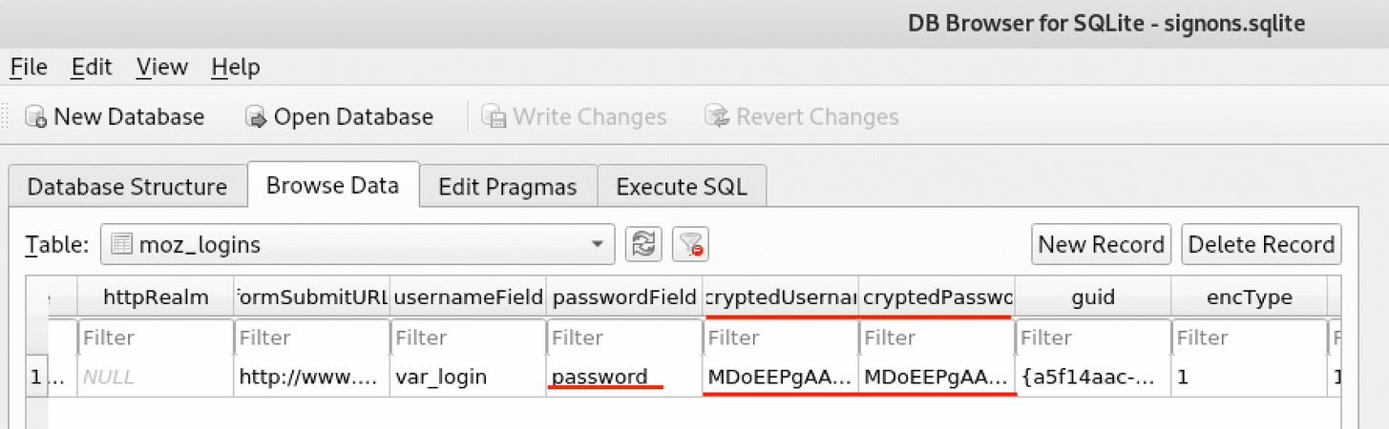
Task: Open the Edit menu
Action: click(92, 68)
